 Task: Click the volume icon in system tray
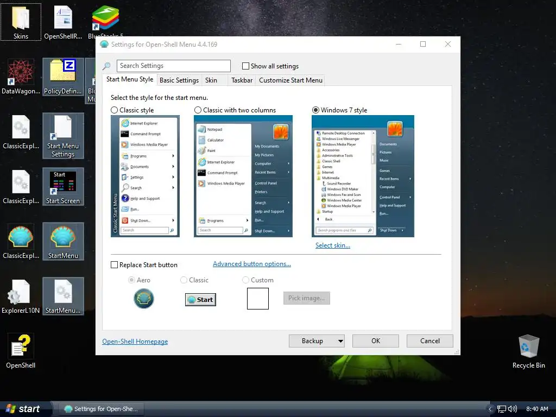click(x=513, y=409)
